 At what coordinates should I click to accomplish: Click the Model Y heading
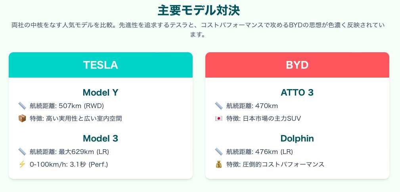coord(101,92)
